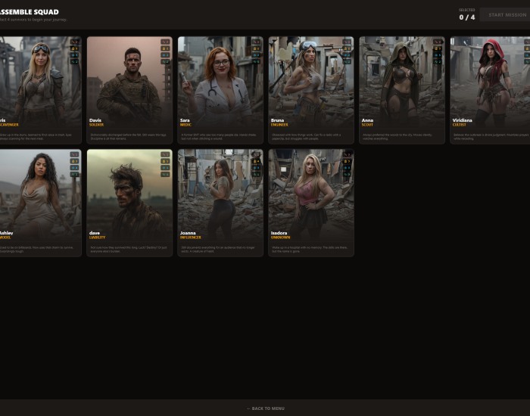Click Sara's red stat badge
Screen dimensions: 530x416
256,42
